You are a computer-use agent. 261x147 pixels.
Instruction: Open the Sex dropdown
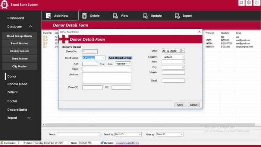[x=129, y=64]
